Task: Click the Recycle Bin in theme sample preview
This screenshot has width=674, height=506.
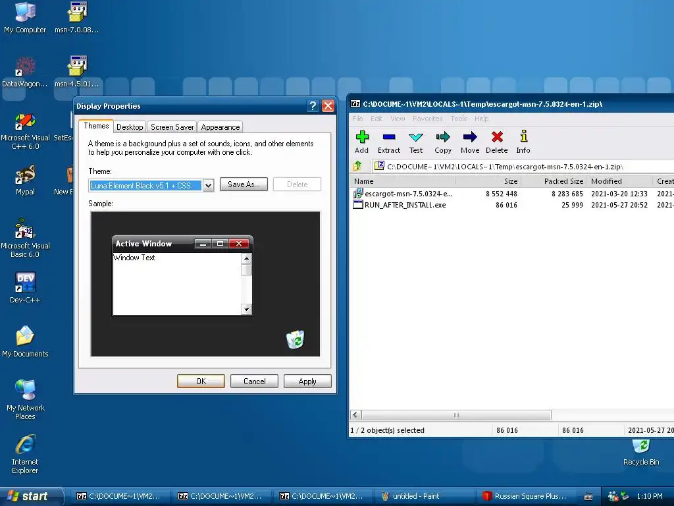Action: click(x=296, y=339)
